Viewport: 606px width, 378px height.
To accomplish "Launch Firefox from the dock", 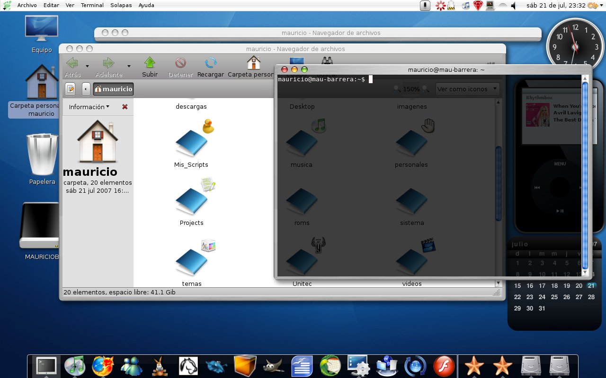I will click(103, 365).
